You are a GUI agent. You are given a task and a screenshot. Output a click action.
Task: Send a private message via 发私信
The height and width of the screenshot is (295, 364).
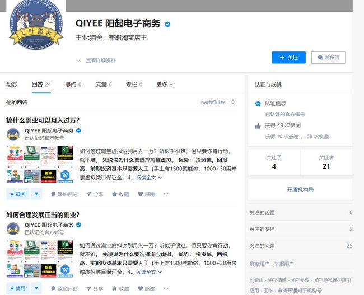coord(328,58)
